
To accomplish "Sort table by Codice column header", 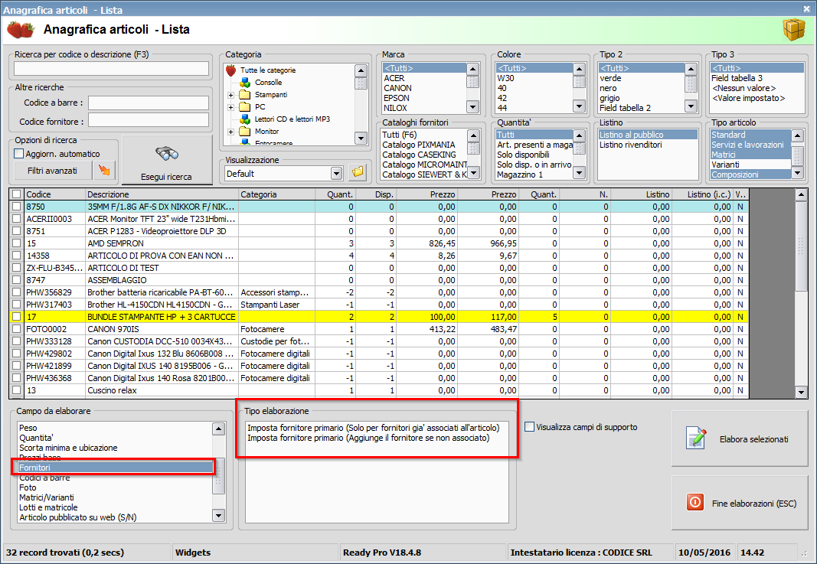I will (54, 194).
